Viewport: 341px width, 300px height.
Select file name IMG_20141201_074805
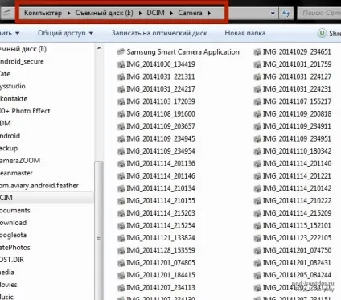coord(161,262)
